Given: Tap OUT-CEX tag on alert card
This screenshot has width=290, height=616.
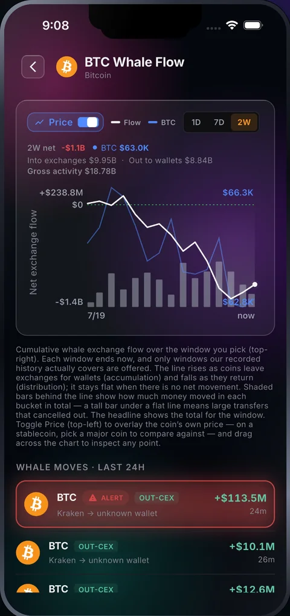Looking at the screenshot, I should [x=156, y=498].
